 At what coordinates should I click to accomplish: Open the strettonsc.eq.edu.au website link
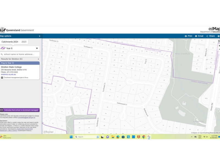[x=8, y=75]
